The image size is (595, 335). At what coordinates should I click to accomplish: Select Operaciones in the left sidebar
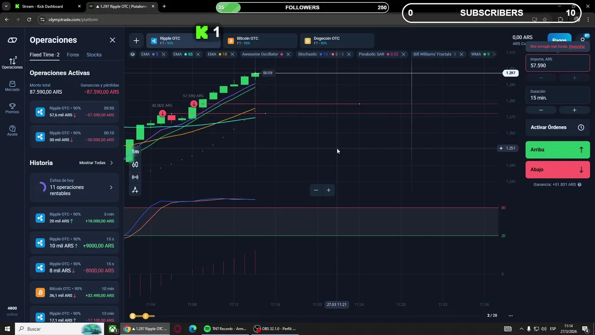click(12, 63)
